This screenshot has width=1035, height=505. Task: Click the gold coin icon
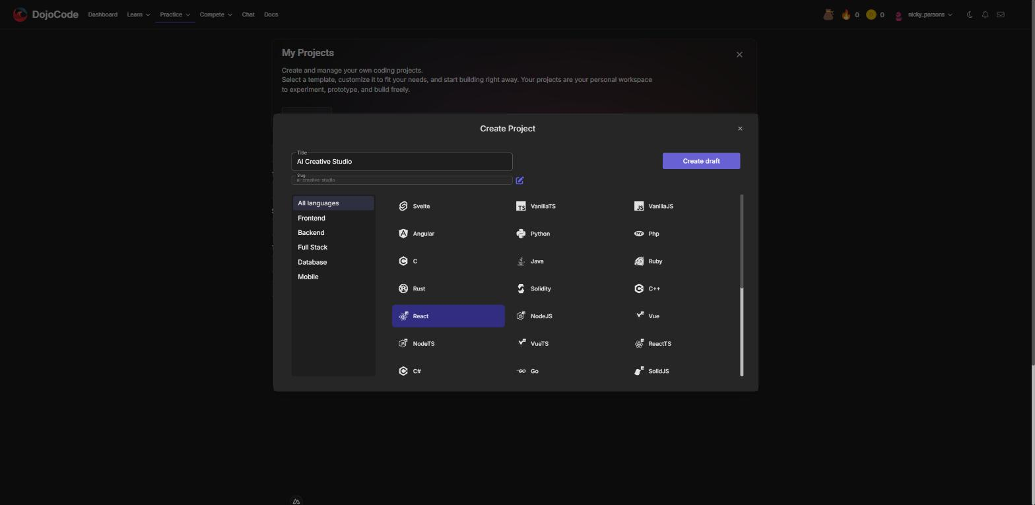871,15
